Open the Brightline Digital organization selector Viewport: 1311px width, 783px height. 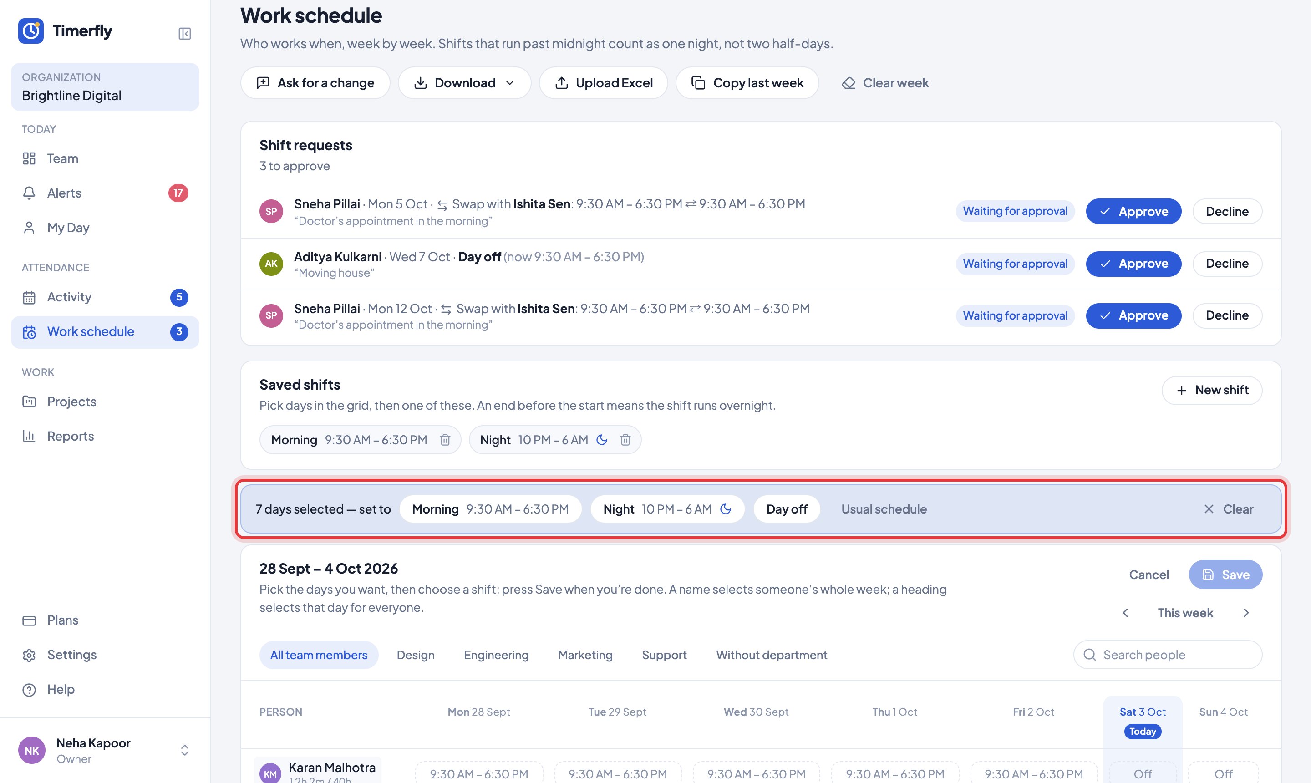point(105,87)
